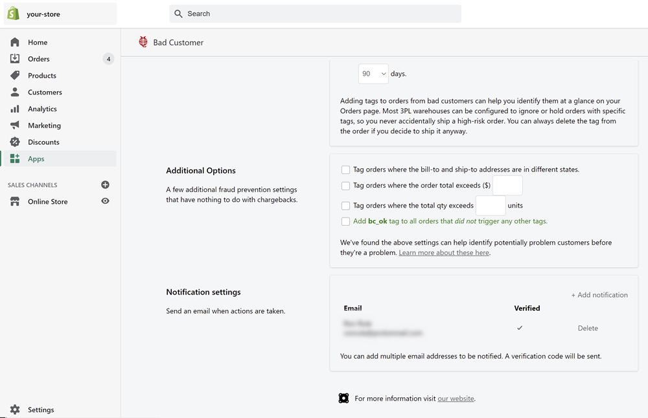This screenshot has width=648, height=418.
Task: Click the Online Store storefront icon
Action: (15, 201)
